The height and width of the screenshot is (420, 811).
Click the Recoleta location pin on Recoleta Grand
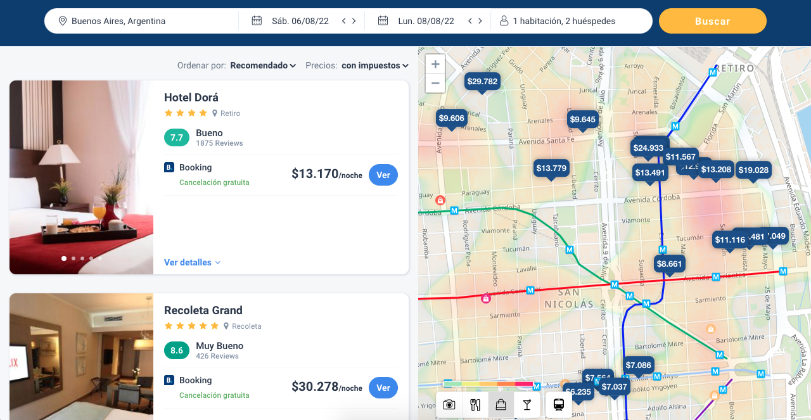[226, 326]
